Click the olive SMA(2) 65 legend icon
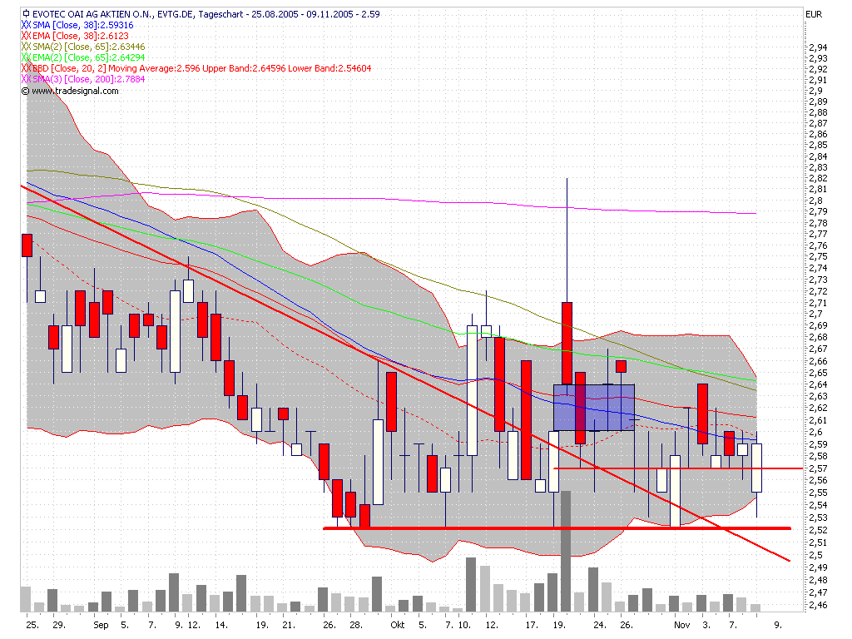The width and height of the screenshot is (852, 639). 26,47
